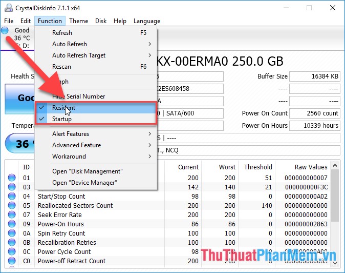Choose Refresh F5 from Function menu
This screenshot has width=345, height=273.
click(x=96, y=33)
